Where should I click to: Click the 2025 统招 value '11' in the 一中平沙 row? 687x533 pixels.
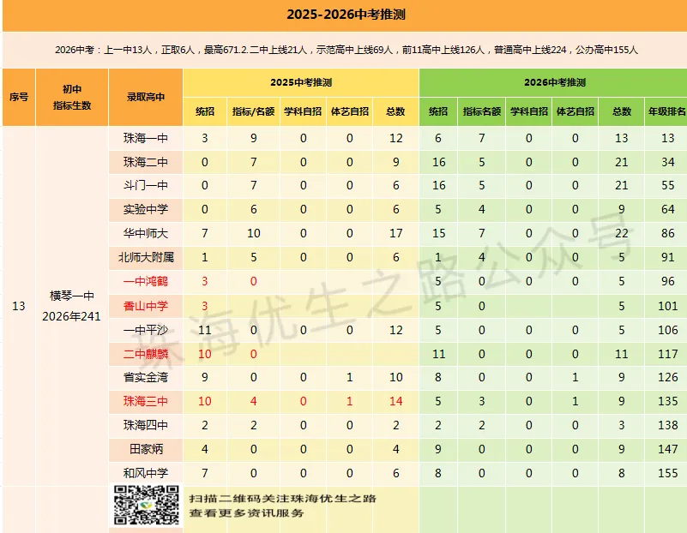pos(205,330)
